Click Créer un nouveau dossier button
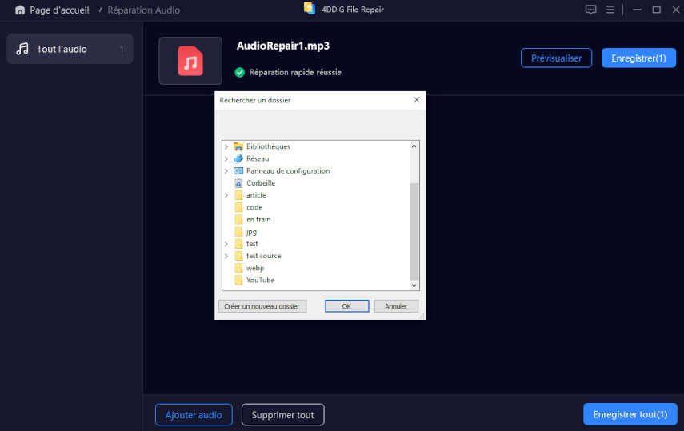This screenshot has width=684, height=431. click(262, 306)
